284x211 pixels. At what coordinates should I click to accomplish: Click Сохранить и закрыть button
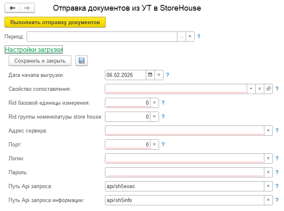(40, 61)
